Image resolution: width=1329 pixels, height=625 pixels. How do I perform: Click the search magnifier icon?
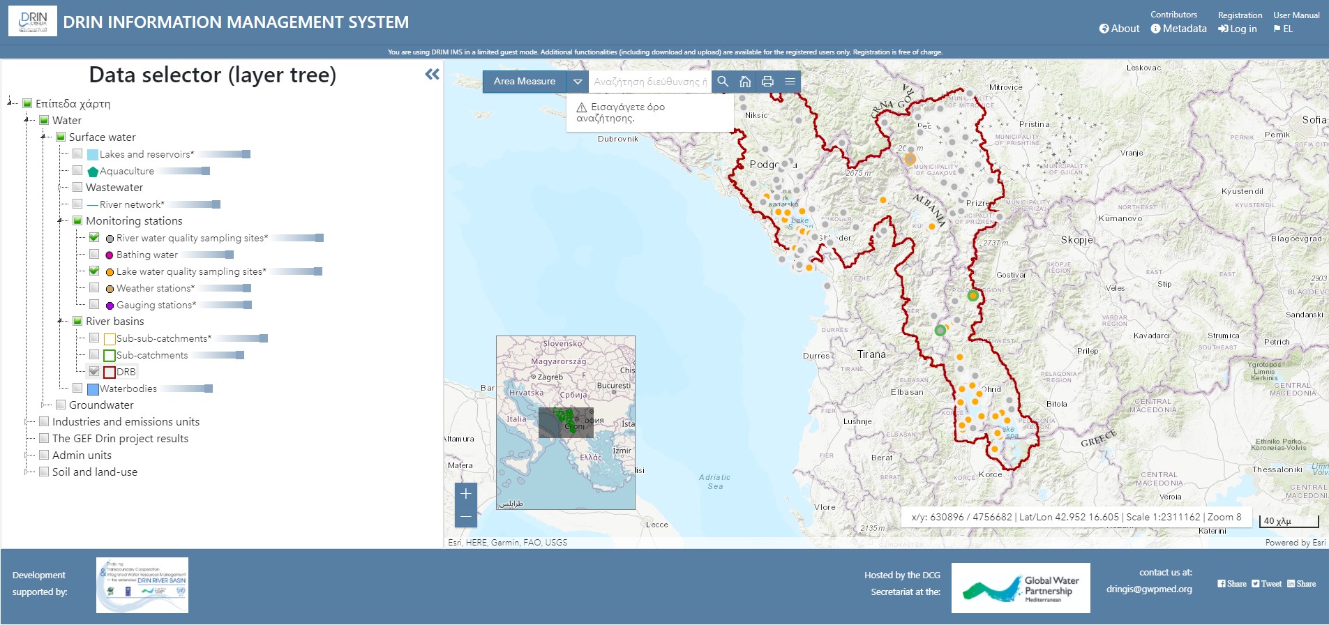pos(723,82)
